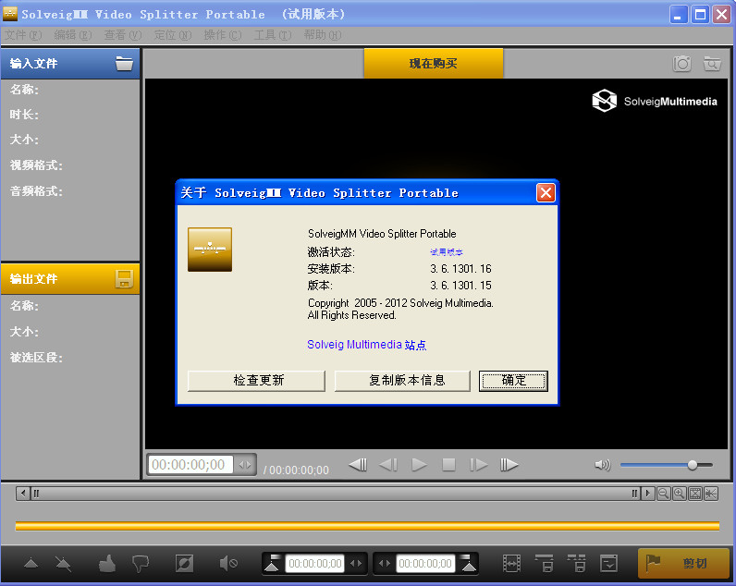
Task: Open the 文件(F) menu
Action: [23, 35]
